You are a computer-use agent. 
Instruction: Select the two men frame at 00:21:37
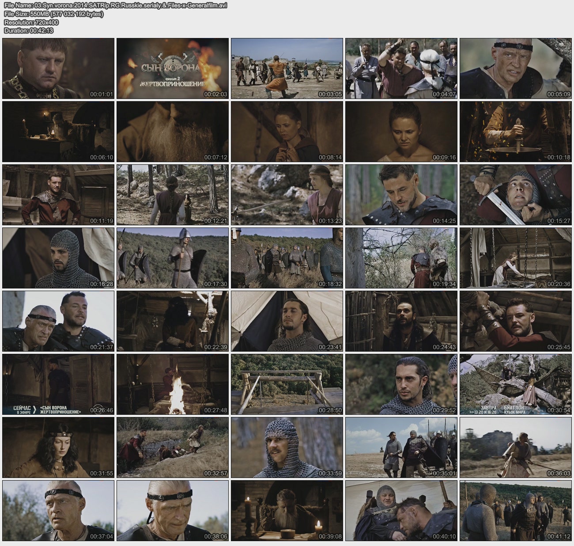pyautogui.click(x=58, y=321)
